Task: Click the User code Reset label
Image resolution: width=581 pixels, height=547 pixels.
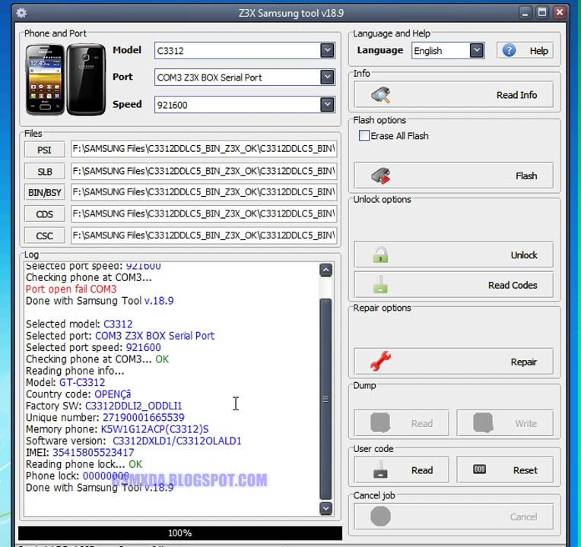Action: [x=525, y=470]
